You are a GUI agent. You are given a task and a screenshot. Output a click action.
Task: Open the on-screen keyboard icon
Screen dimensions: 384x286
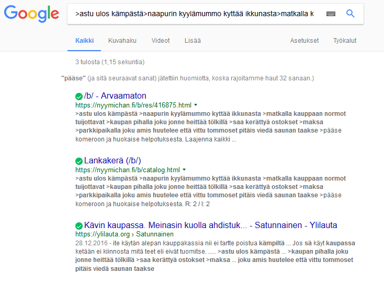(330, 14)
